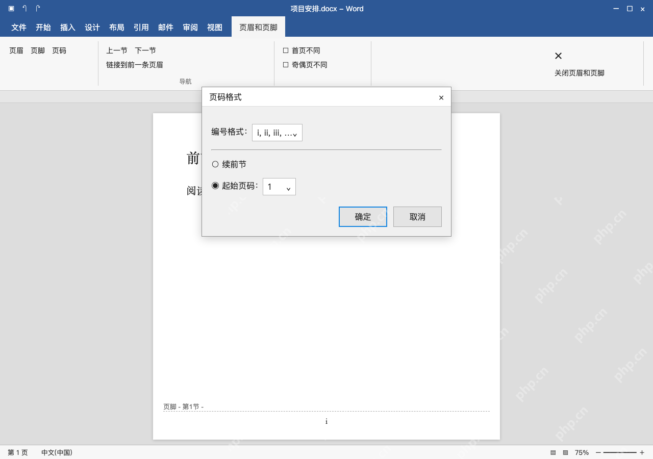Tick the 奇偶页不同 checkbox
This screenshot has width=653, height=459.
286,65
